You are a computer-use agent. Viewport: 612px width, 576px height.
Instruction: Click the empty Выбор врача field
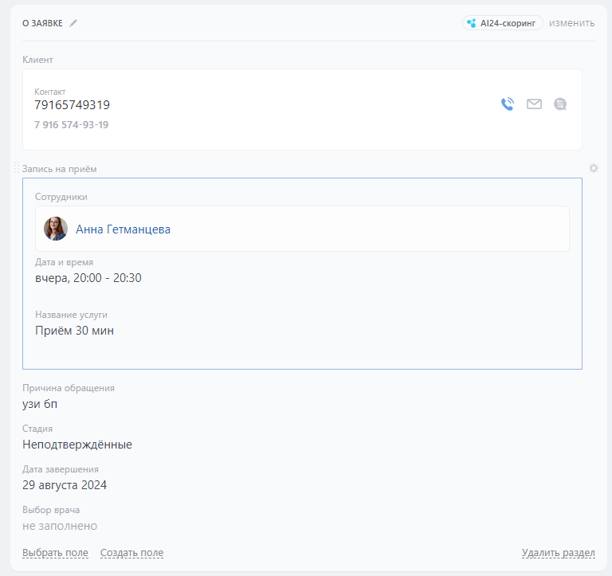point(60,526)
